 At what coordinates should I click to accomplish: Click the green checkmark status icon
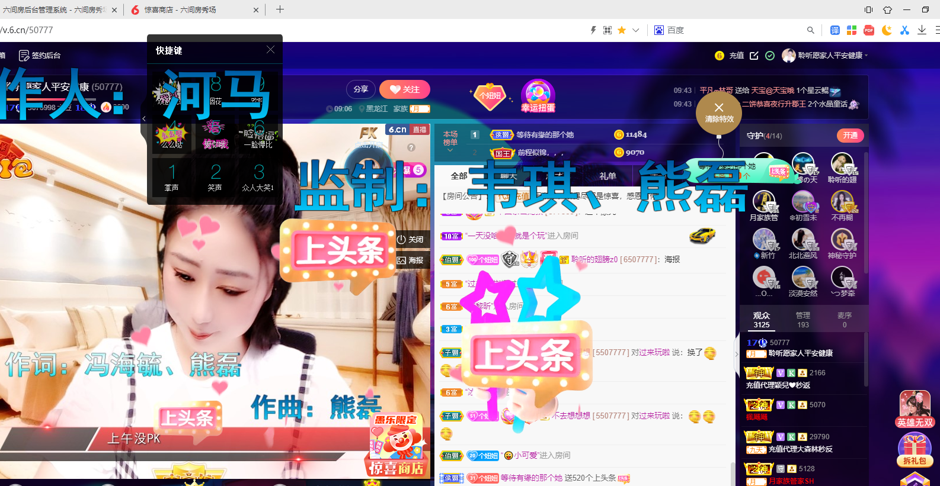coord(770,55)
